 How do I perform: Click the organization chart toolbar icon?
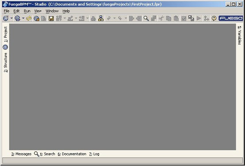101,19
